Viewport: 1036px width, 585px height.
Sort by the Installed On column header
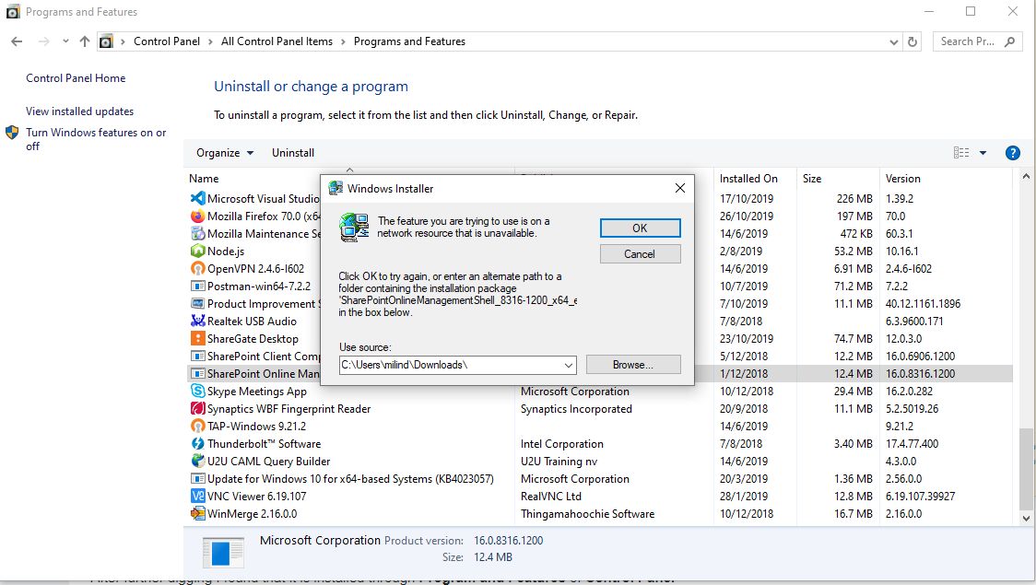click(748, 179)
